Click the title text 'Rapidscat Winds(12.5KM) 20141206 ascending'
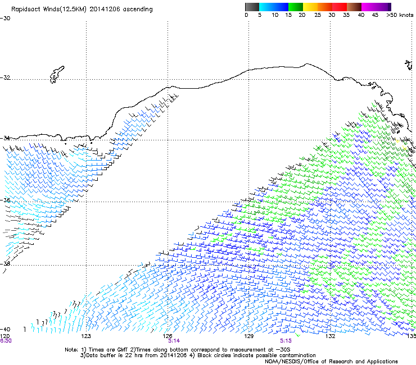The image size is (416, 365). (x=82, y=10)
